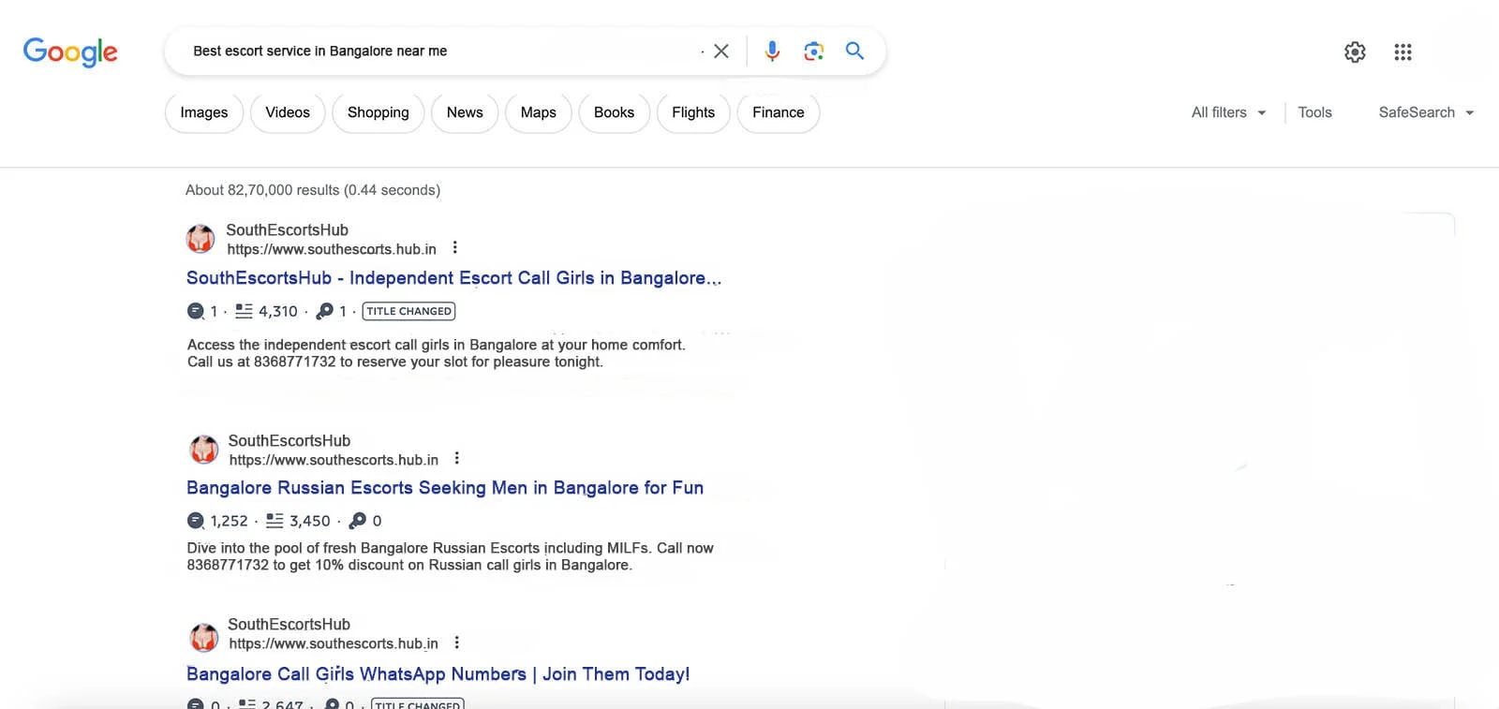Viewport: 1499px width, 709px height.
Task: Expand the All filters dropdown
Action: (1228, 112)
